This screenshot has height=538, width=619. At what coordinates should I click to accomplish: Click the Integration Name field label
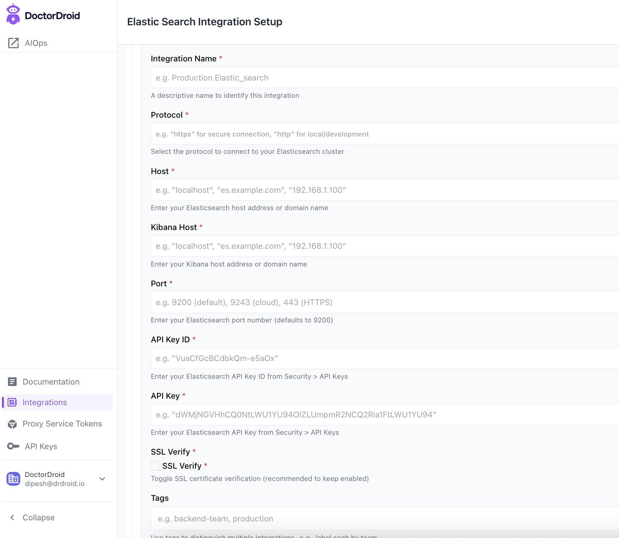tap(184, 58)
